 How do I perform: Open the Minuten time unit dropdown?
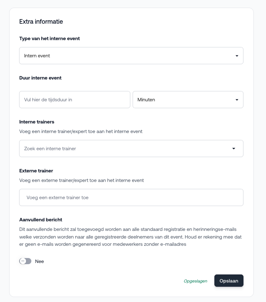(x=183, y=100)
